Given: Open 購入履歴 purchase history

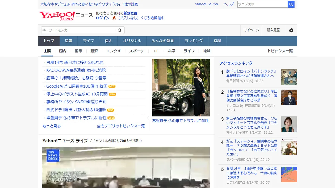Looking at the screenshot, I should tap(273, 30).
